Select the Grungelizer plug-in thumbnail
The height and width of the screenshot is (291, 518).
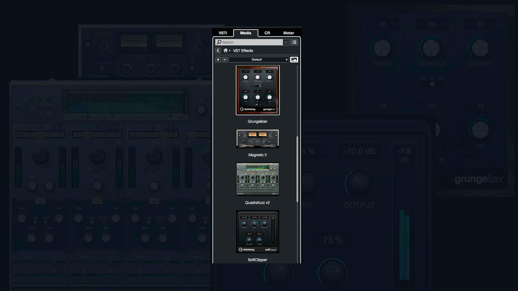[258, 90]
